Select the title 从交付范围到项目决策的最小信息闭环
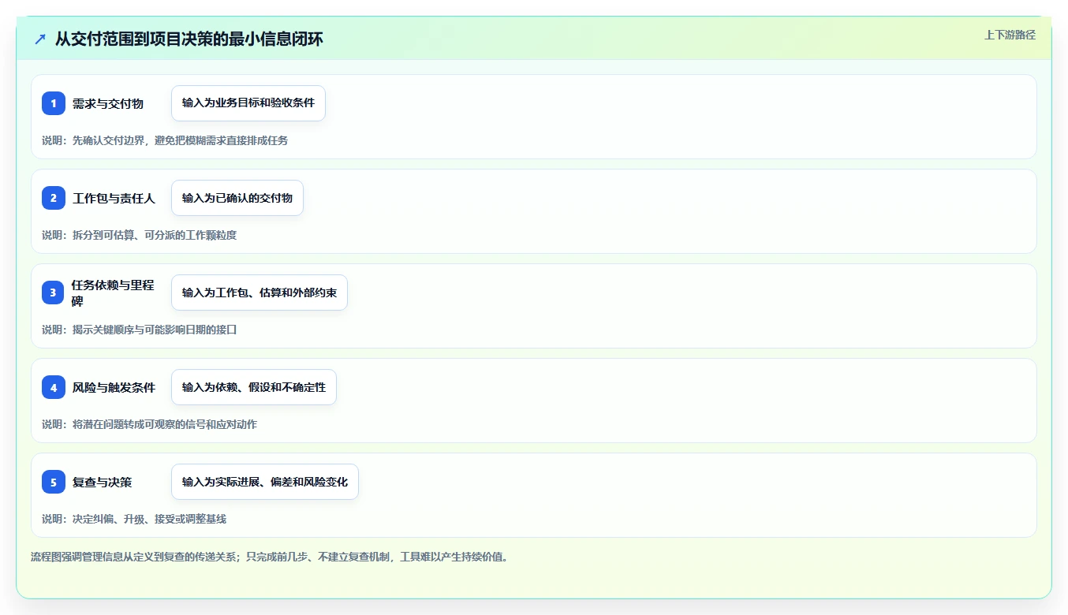The width and height of the screenshot is (1068, 615). pos(189,39)
